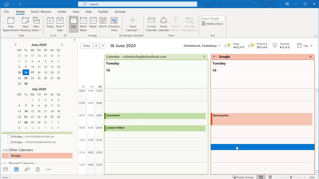Click E-mail Calendar
The width and height of the screenshot is (319, 179).
152,24
